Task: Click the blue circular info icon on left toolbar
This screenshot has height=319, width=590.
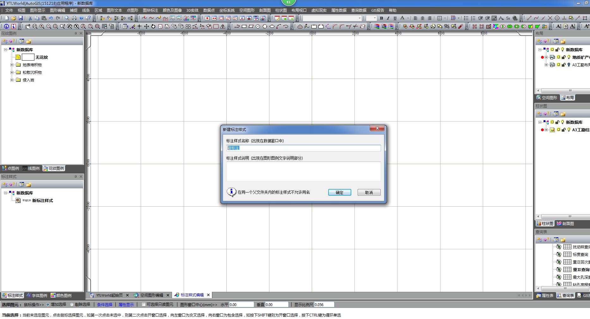Action: point(6,27)
